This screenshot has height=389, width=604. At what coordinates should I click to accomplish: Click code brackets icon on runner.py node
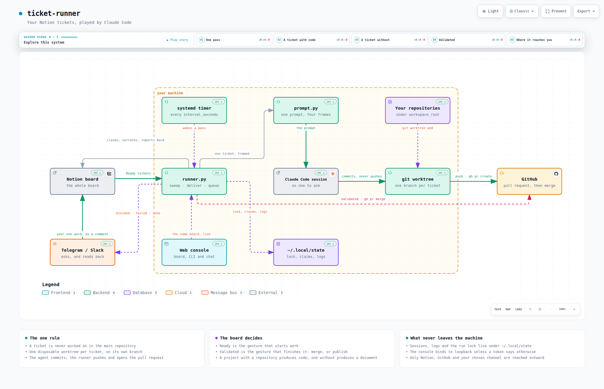coord(167,173)
